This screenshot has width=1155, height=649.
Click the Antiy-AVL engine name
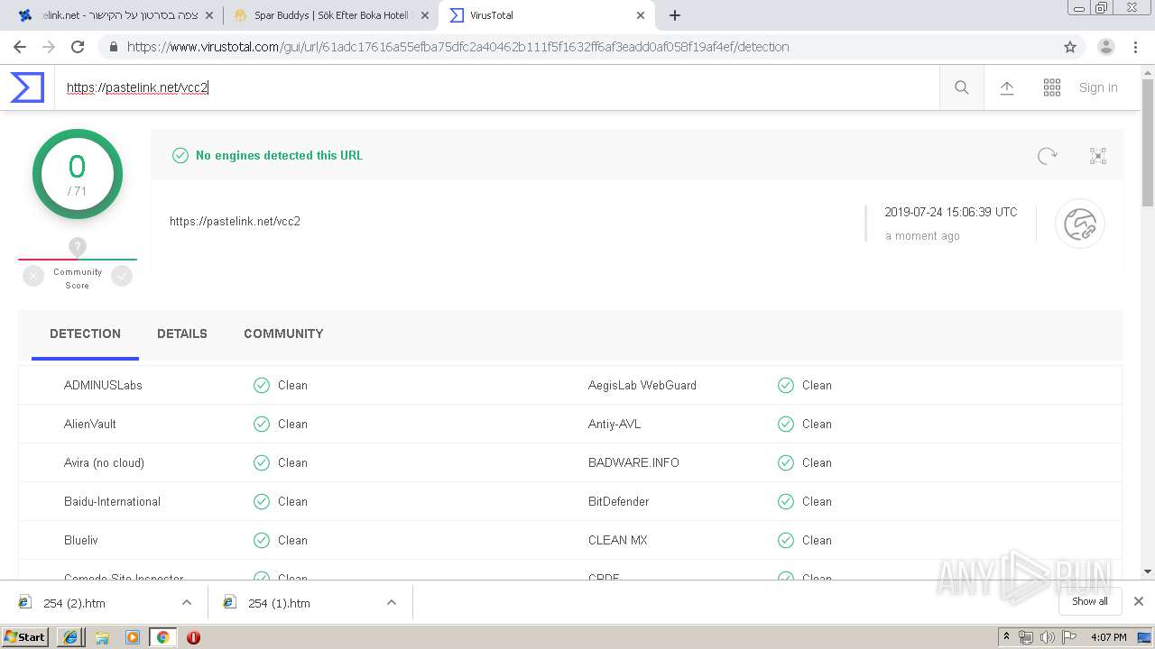[614, 424]
